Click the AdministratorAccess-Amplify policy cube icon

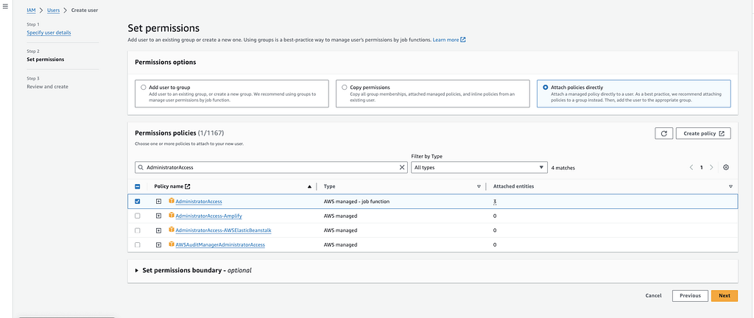coord(172,215)
